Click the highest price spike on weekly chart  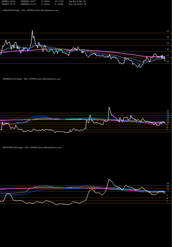pos(109,107)
